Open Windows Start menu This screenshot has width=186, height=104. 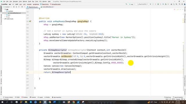click(2, 102)
